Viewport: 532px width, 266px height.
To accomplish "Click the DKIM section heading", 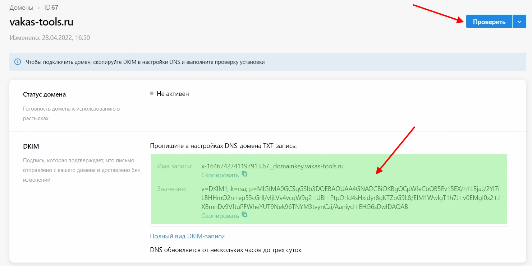I will click(x=31, y=146).
